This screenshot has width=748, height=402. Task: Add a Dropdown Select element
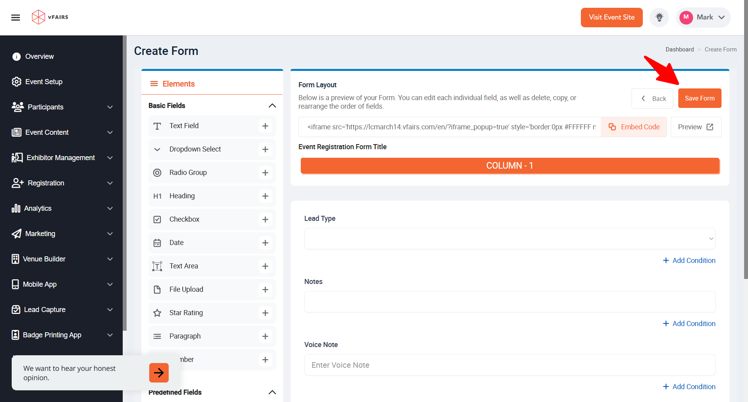[x=265, y=149]
